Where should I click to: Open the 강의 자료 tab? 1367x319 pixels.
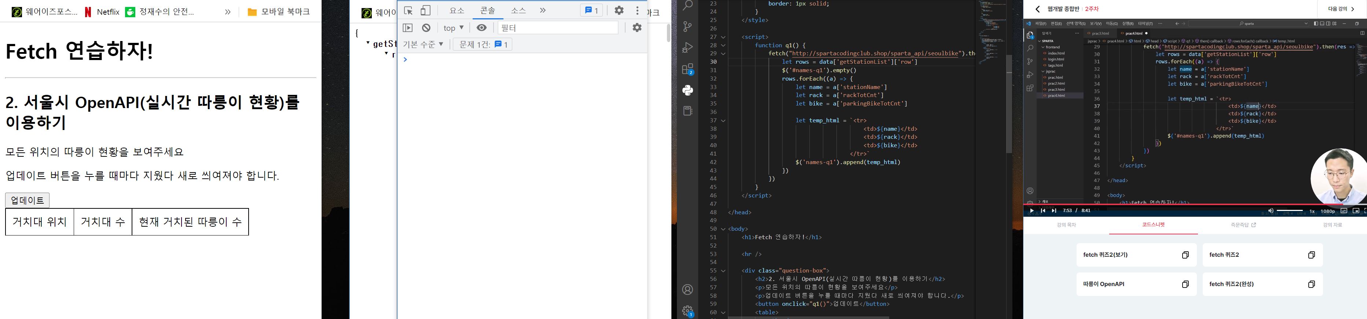click(1333, 225)
